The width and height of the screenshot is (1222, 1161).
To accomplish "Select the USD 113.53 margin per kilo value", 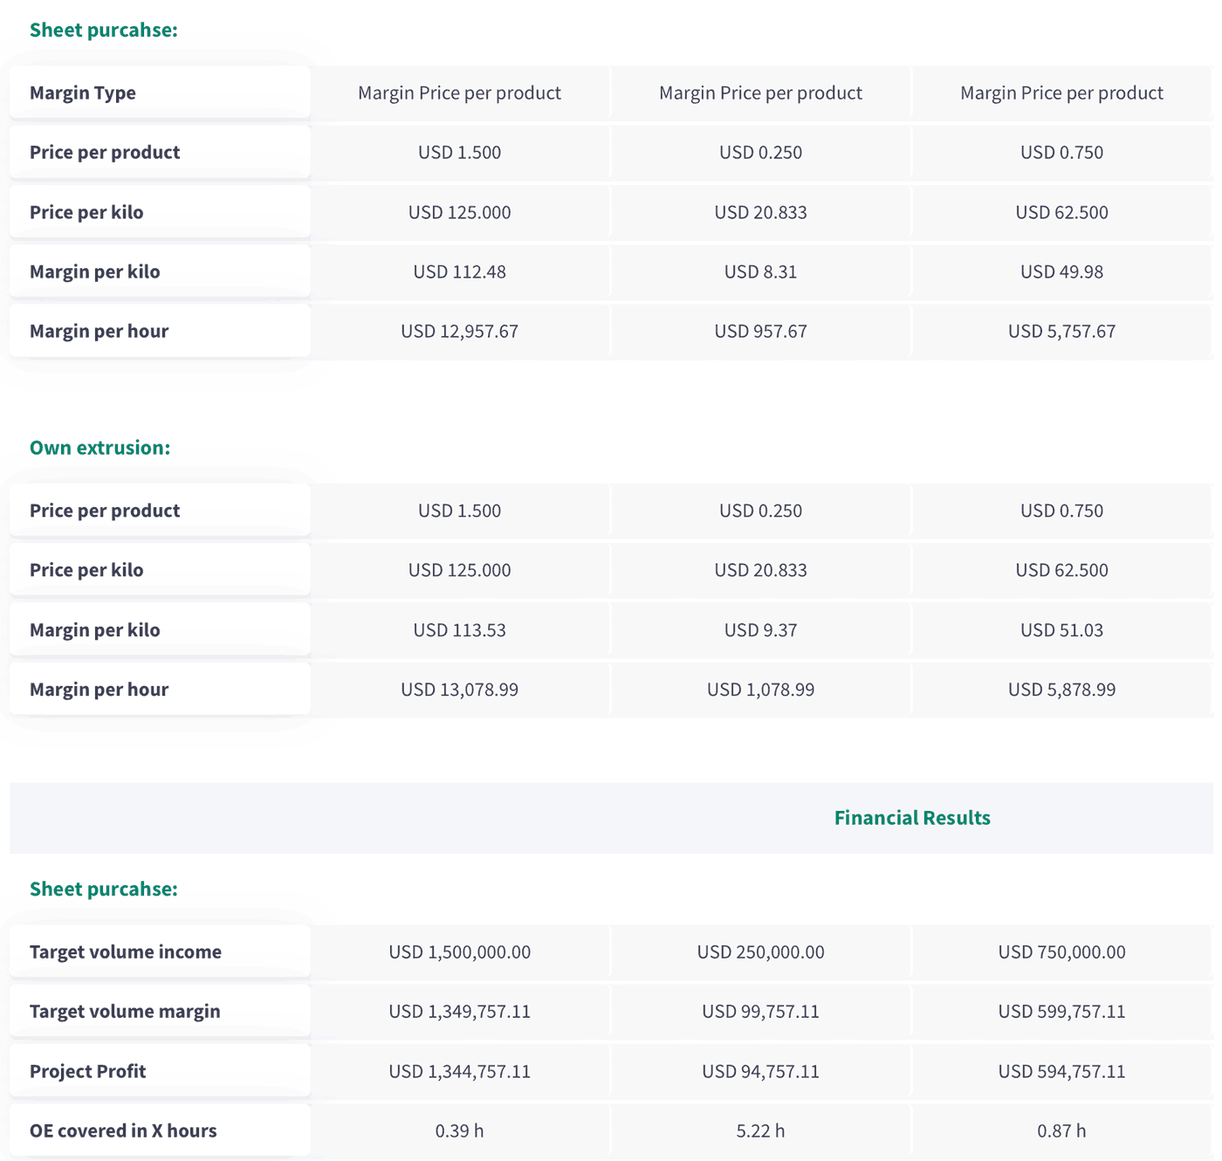I will point(459,629).
